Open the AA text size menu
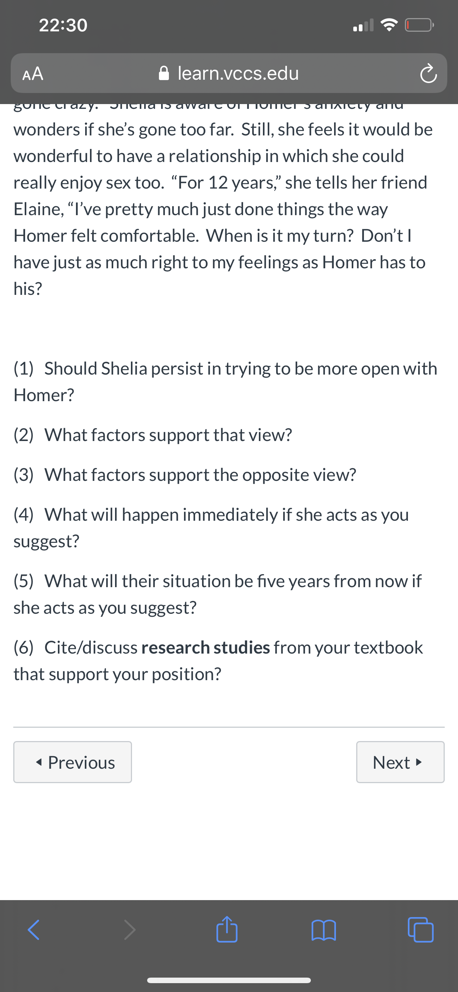Viewport: 458px width, 992px height. pos(33,73)
